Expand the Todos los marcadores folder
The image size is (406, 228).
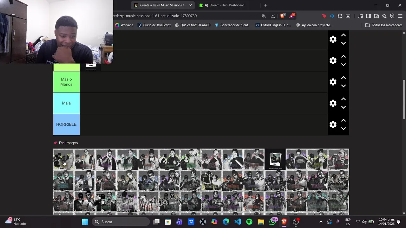coord(384,25)
